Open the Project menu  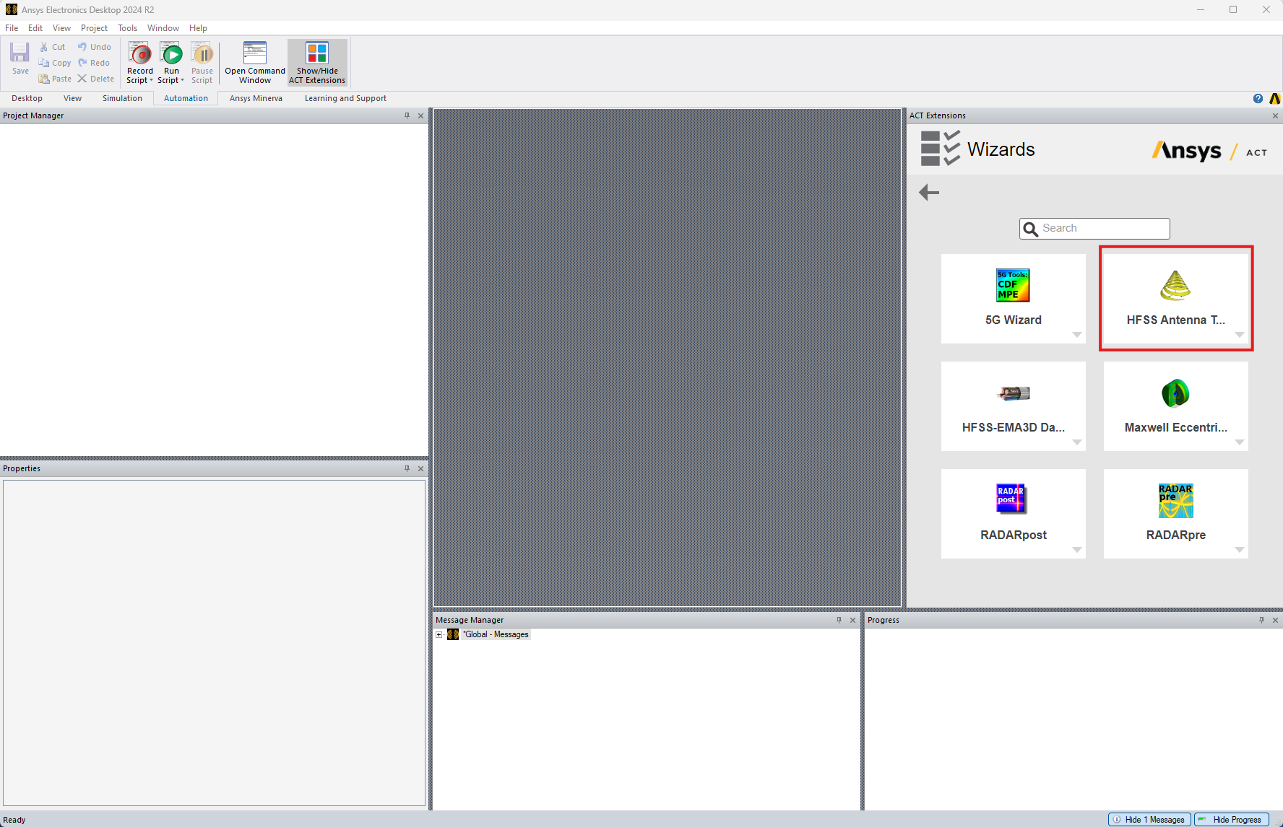tap(94, 28)
